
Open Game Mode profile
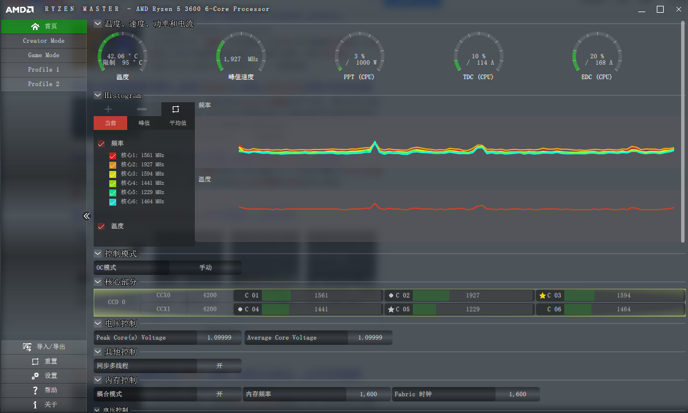tap(44, 55)
